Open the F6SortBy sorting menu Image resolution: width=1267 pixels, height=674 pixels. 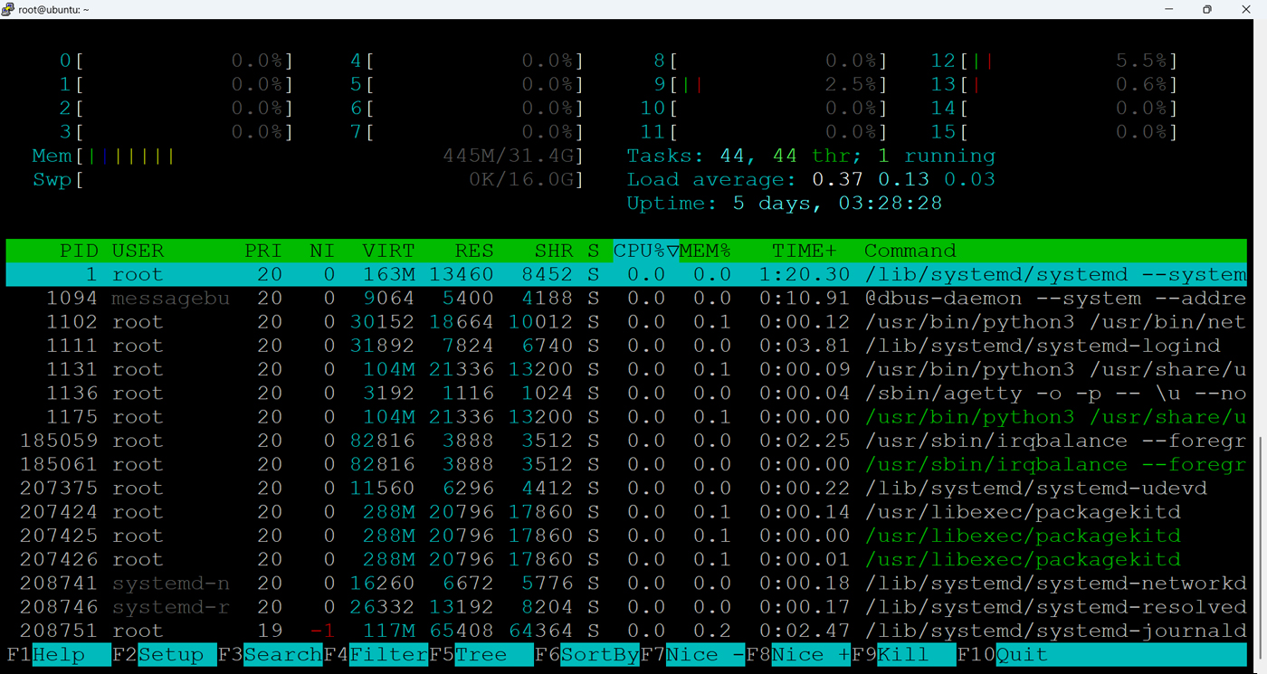point(588,654)
